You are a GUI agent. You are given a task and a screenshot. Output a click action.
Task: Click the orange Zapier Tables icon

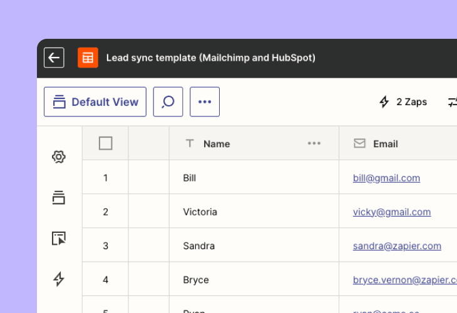tap(88, 58)
